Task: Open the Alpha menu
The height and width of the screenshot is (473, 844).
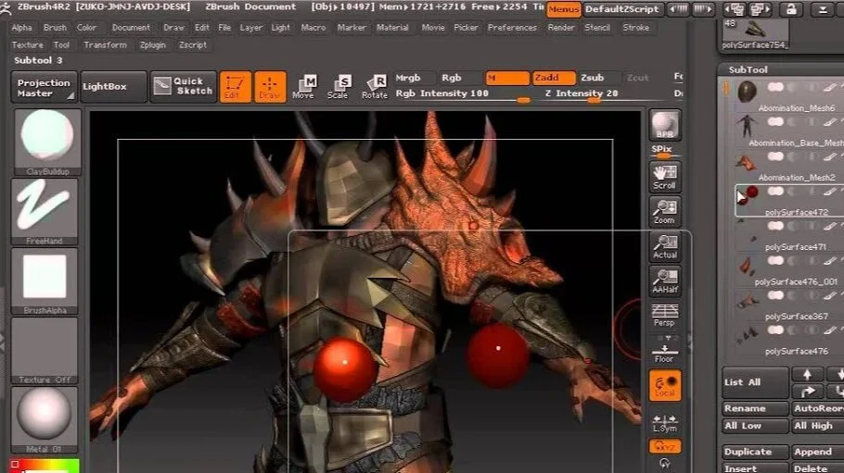Action: pyautogui.click(x=21, y=28)
